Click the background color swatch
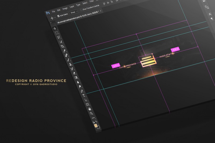 pos(99,127)
